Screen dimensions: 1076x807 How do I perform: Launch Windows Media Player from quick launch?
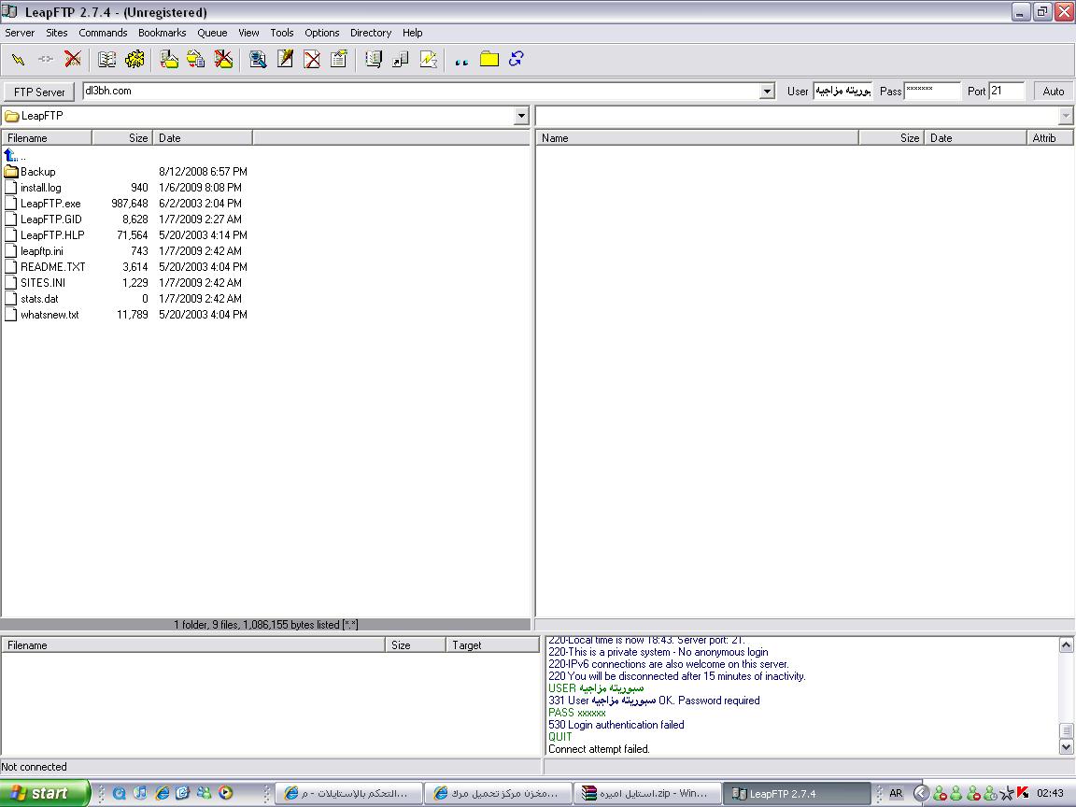point(226,793)
